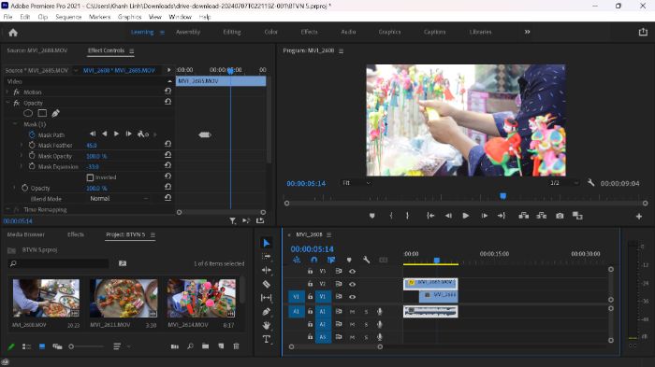This screenshot has height=367, width=655.
Task: Open the Media Browser tab
Action: click(25, 234)
